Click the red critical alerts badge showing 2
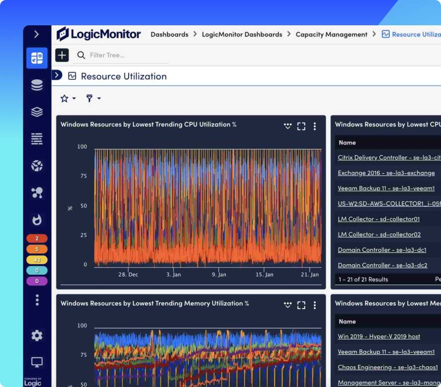Screen dimensions: 441x387 click(37, 238)
